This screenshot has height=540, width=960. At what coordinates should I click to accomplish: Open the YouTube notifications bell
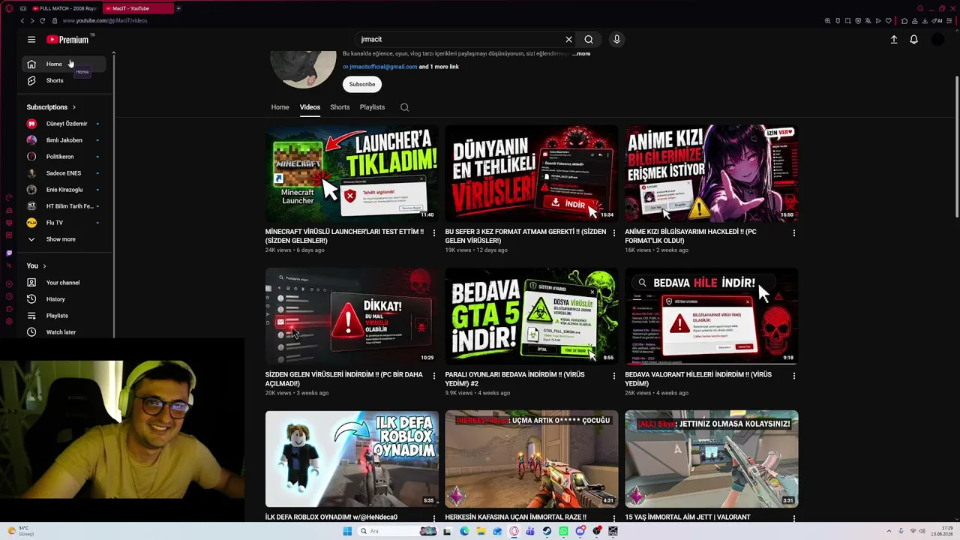point(913,40)
